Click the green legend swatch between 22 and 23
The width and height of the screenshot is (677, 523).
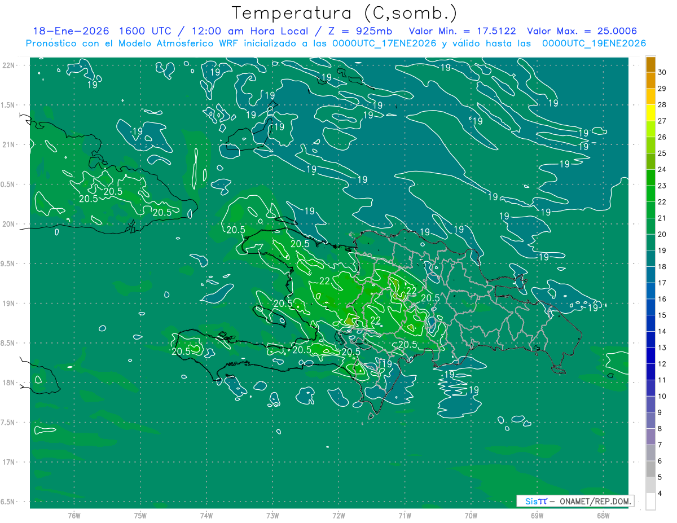tap(650, 194)
